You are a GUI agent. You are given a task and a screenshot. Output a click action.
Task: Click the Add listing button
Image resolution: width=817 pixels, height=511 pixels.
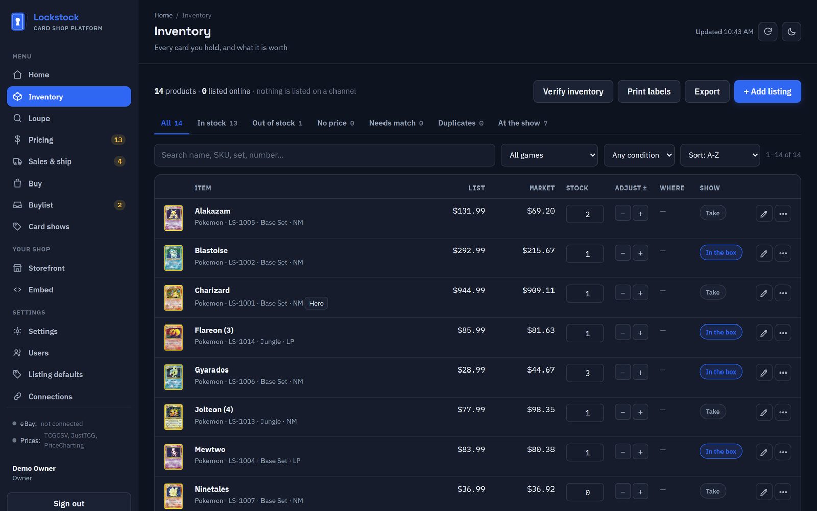point(767,91)
